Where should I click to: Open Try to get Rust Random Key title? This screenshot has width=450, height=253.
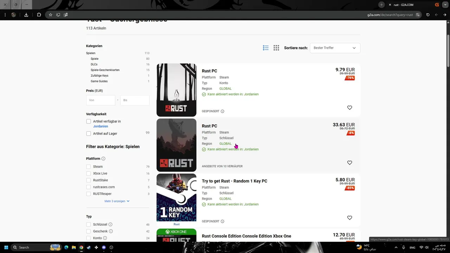(234, 181)
